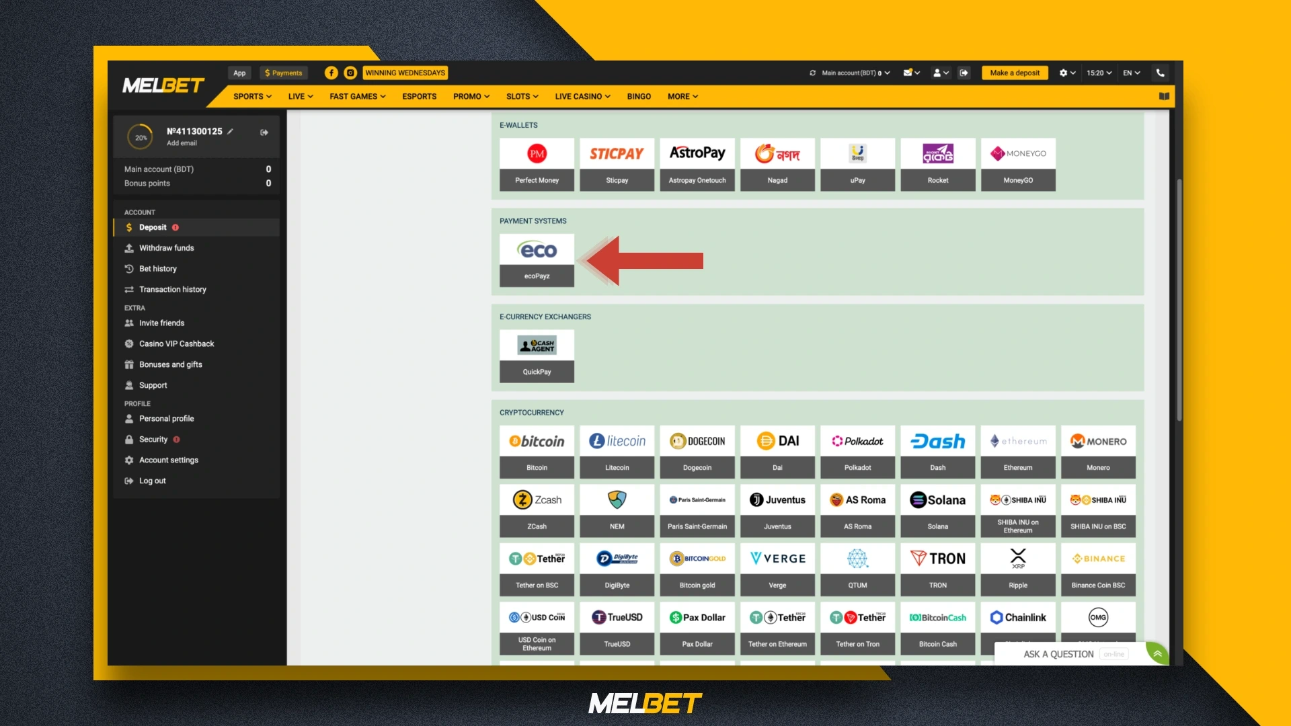Select the Nagad e-wallet option
Viewport: 1291px width, 726px height.
pos(777,163)
